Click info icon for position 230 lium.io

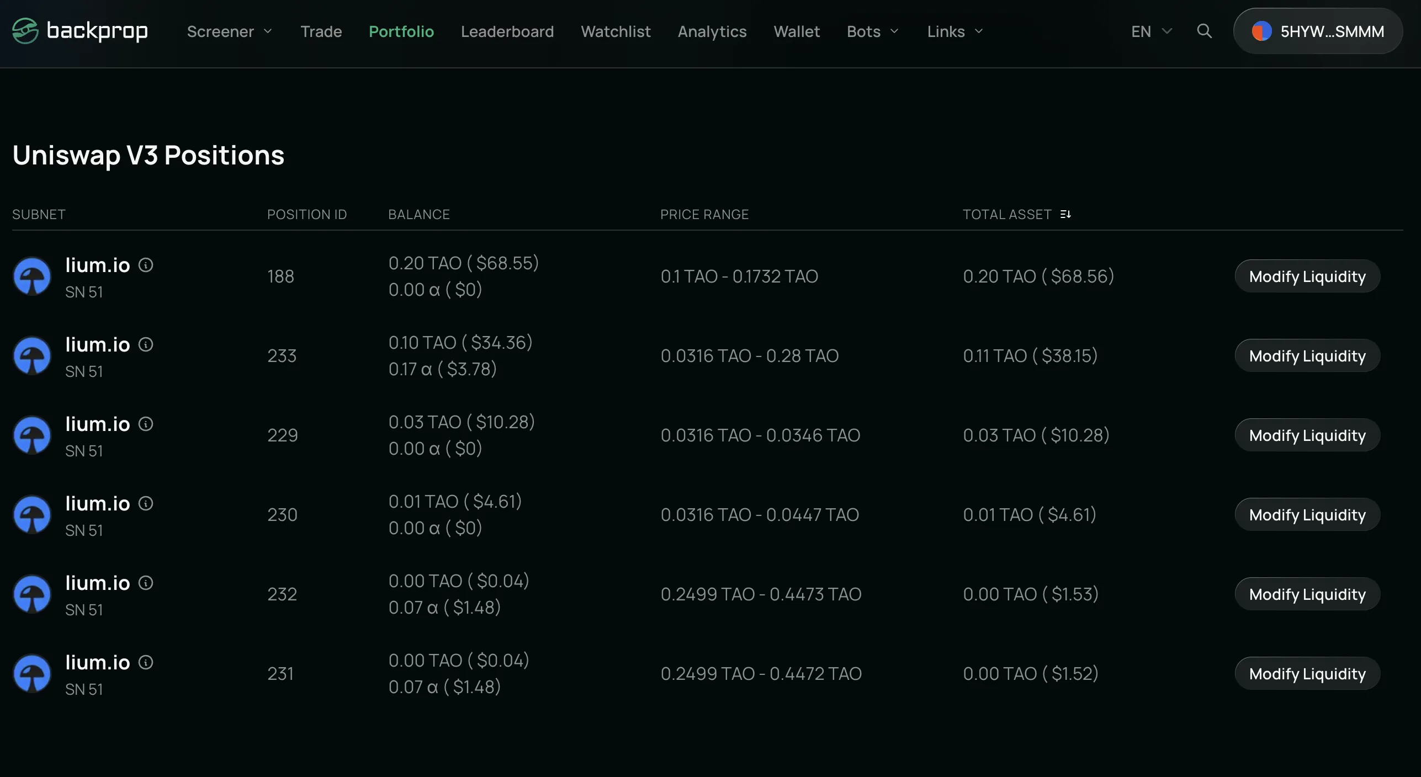(146, 503)
